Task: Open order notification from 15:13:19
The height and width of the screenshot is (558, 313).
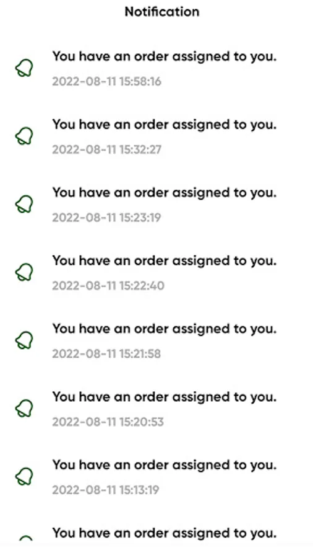Action: [156, 477]
